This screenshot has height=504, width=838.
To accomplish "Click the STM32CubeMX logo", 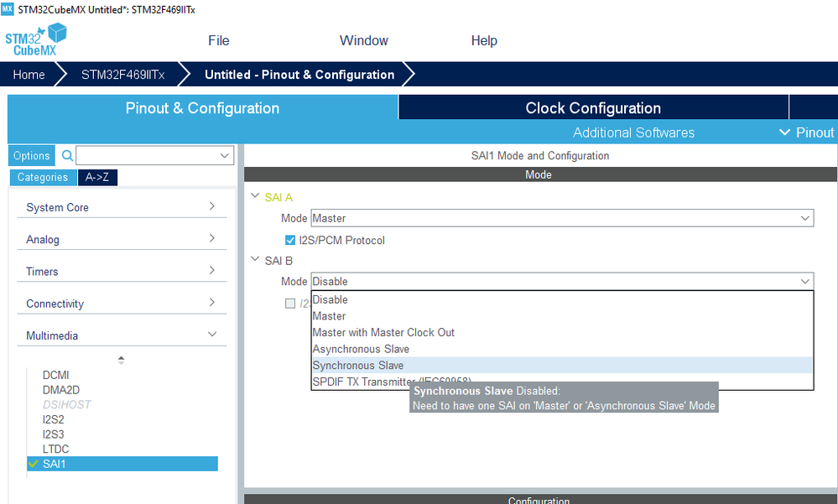I will (x=36, y=39).
